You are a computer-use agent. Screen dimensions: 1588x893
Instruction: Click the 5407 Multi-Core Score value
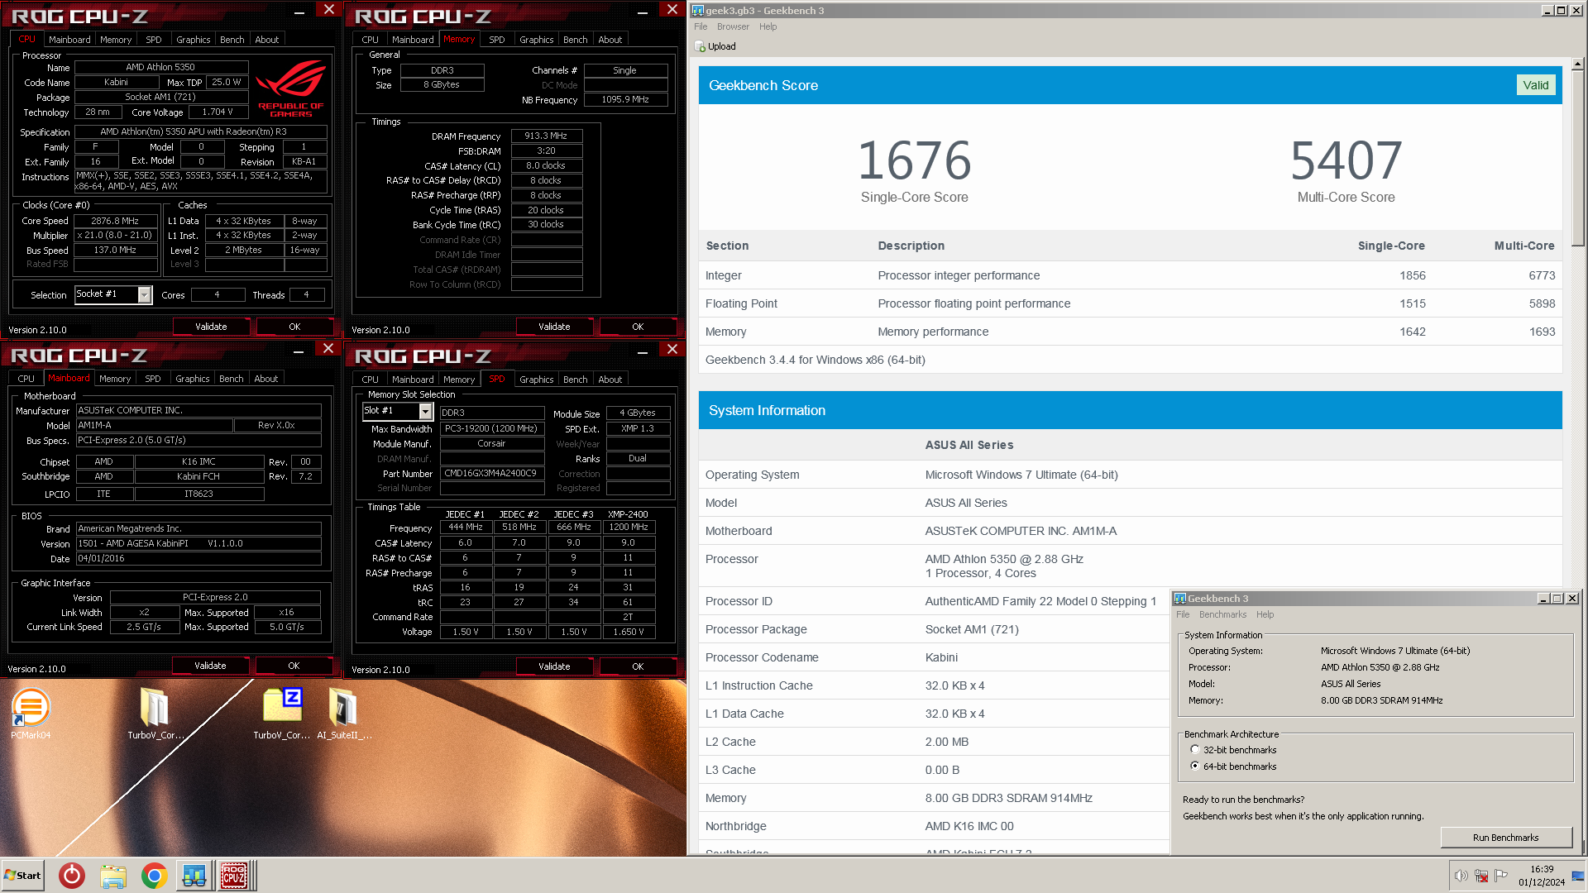(1346, 160)
